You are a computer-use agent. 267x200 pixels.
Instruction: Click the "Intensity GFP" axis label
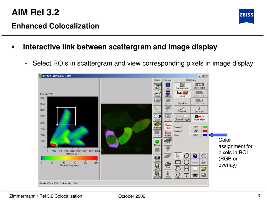[x=72, y=154]
